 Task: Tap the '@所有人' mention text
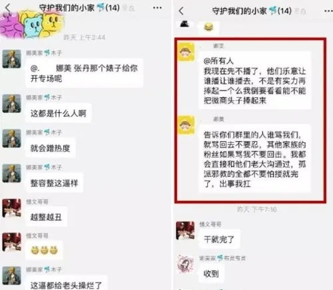point(218,61)
